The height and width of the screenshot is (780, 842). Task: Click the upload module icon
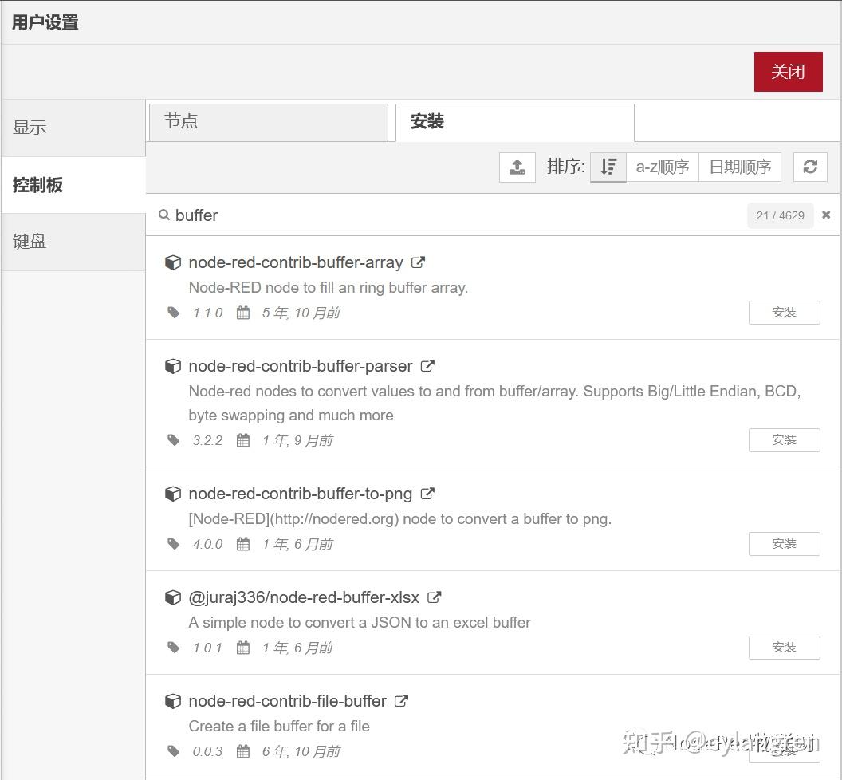click(517, 167)
